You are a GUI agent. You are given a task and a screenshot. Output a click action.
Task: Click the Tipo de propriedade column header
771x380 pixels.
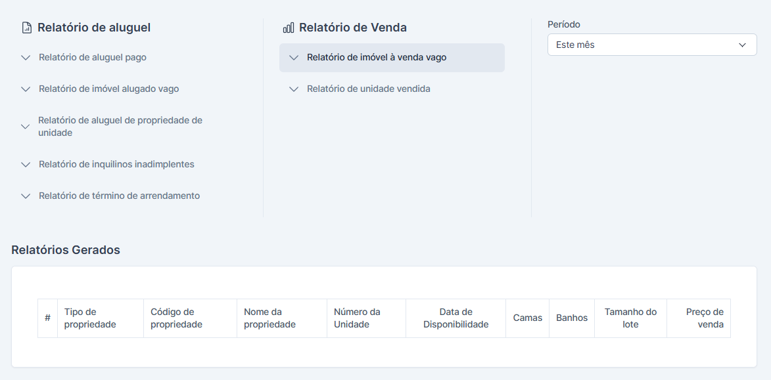coord(90,318)
